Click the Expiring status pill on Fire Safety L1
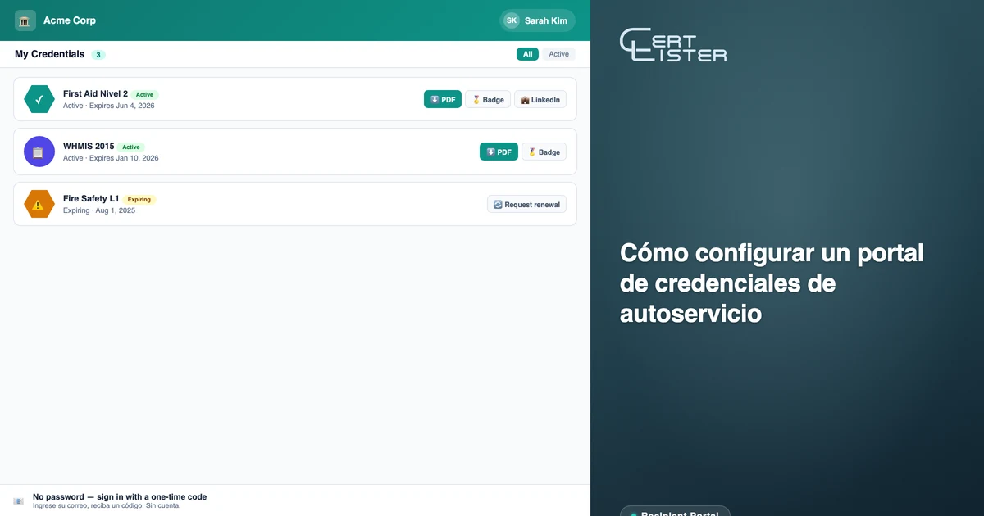The height and width of the screenshot is (516, 984). click(x=139, y=199)
